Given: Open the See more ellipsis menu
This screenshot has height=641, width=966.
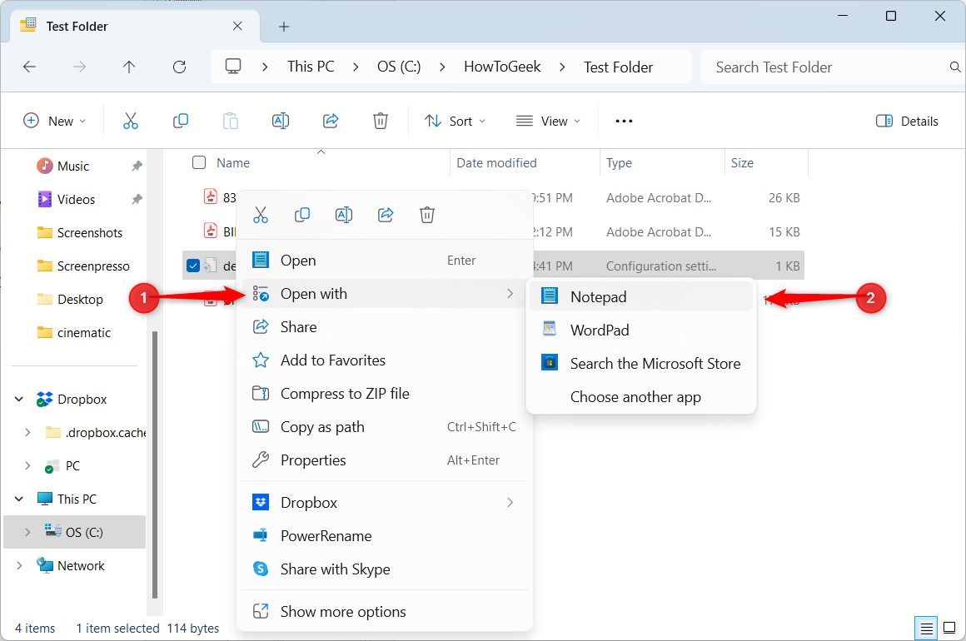Looking at the screenshot, I should 624,121.
